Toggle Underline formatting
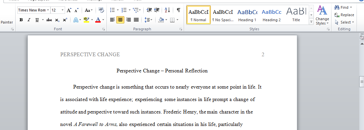 pos(37,20)
